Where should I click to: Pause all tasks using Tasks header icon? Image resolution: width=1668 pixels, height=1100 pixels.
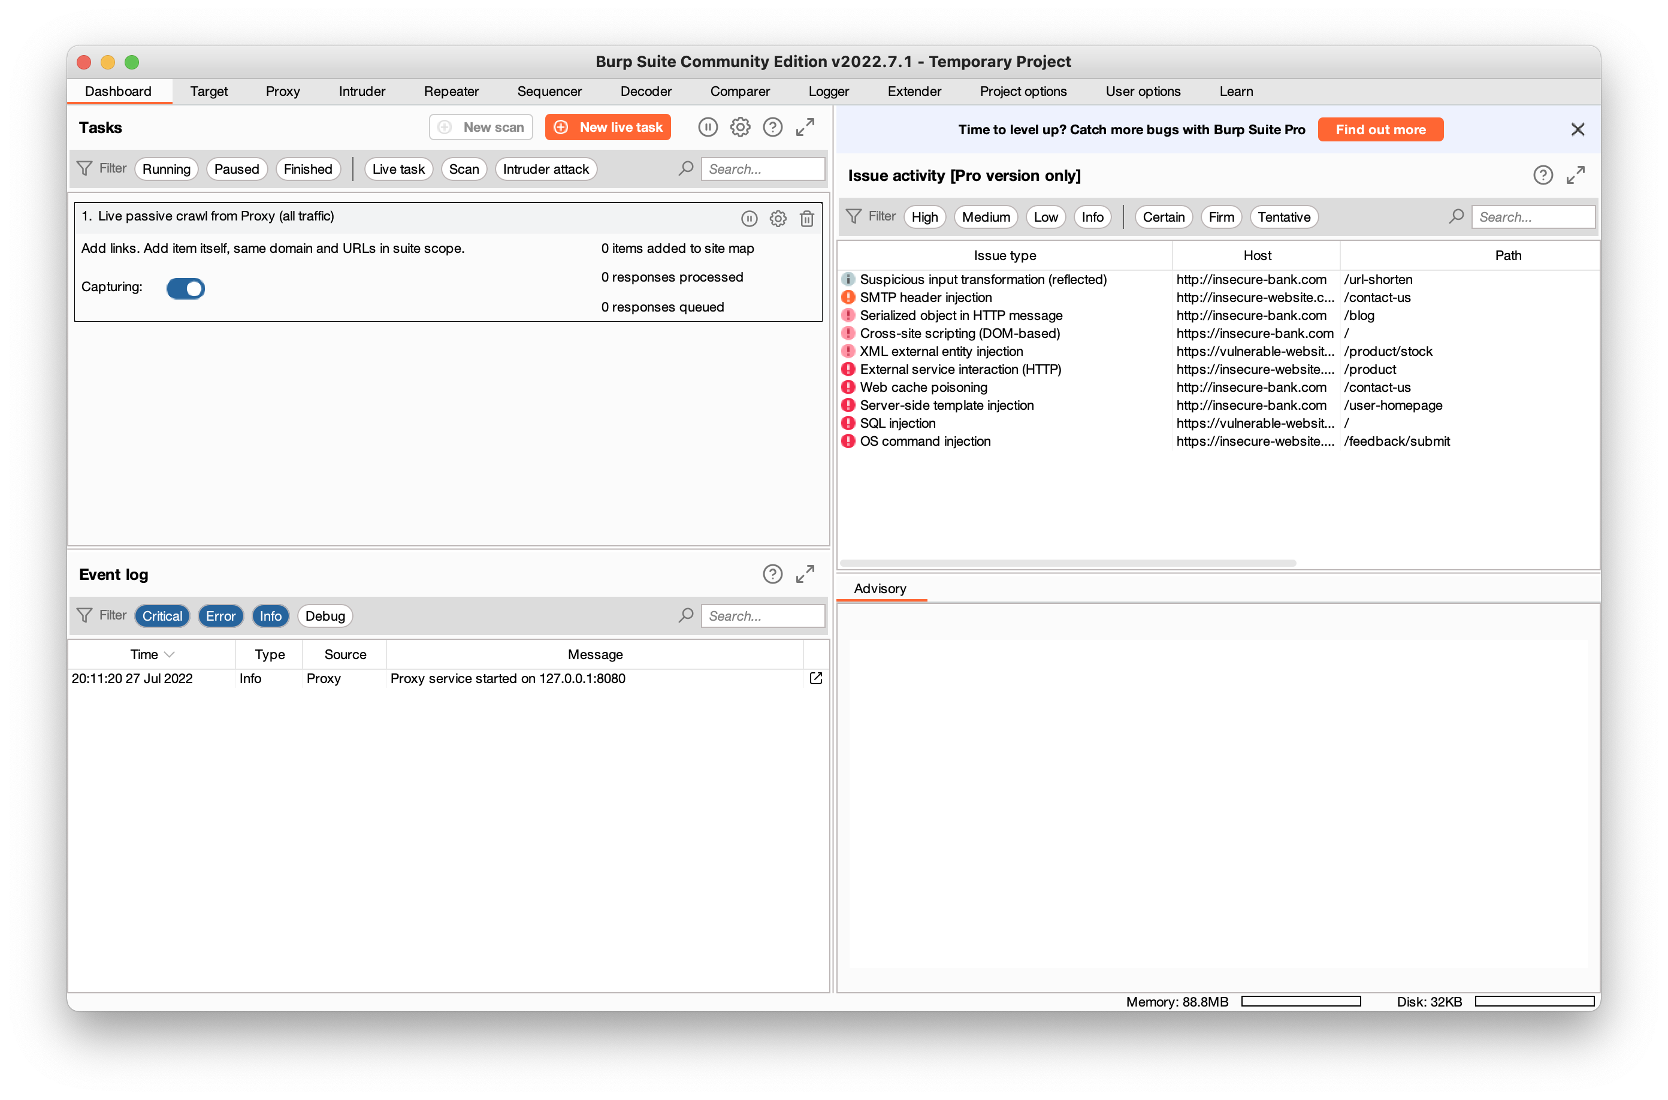point(708,127)
